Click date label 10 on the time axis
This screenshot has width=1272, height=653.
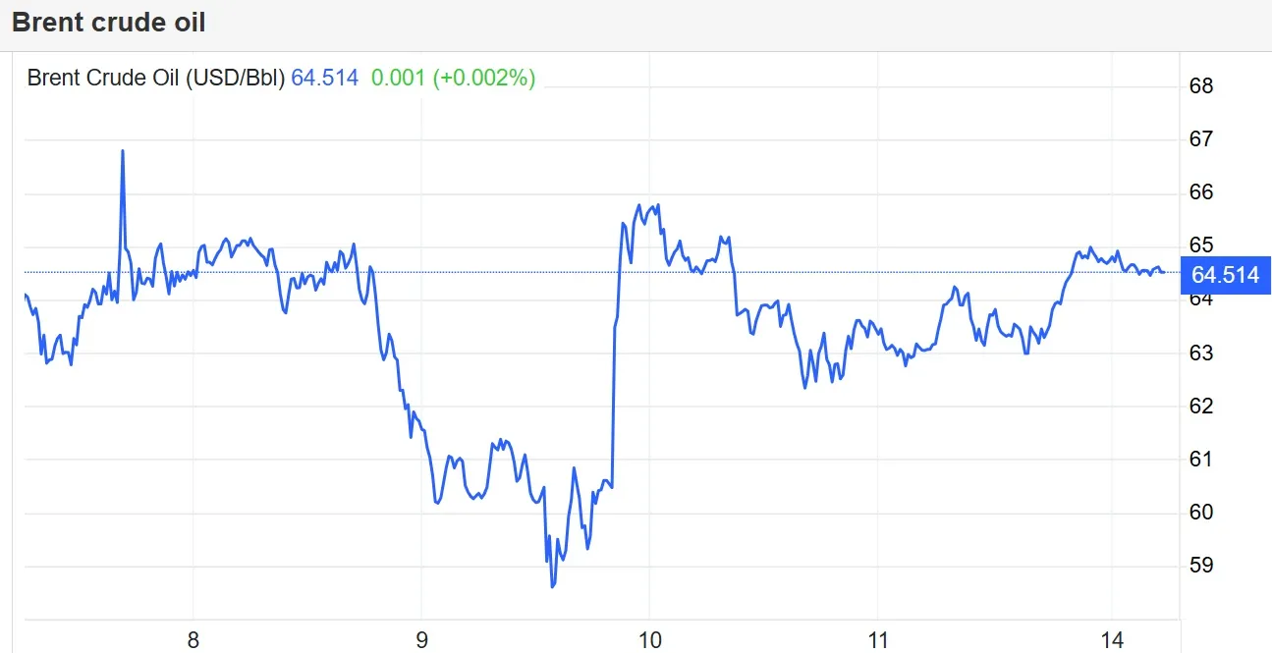coord(649,641)
